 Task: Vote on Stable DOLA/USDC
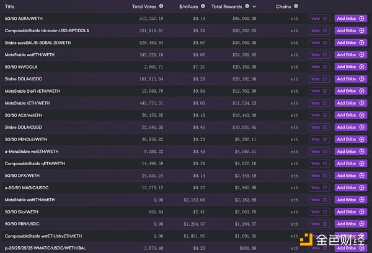click(319, 79)
